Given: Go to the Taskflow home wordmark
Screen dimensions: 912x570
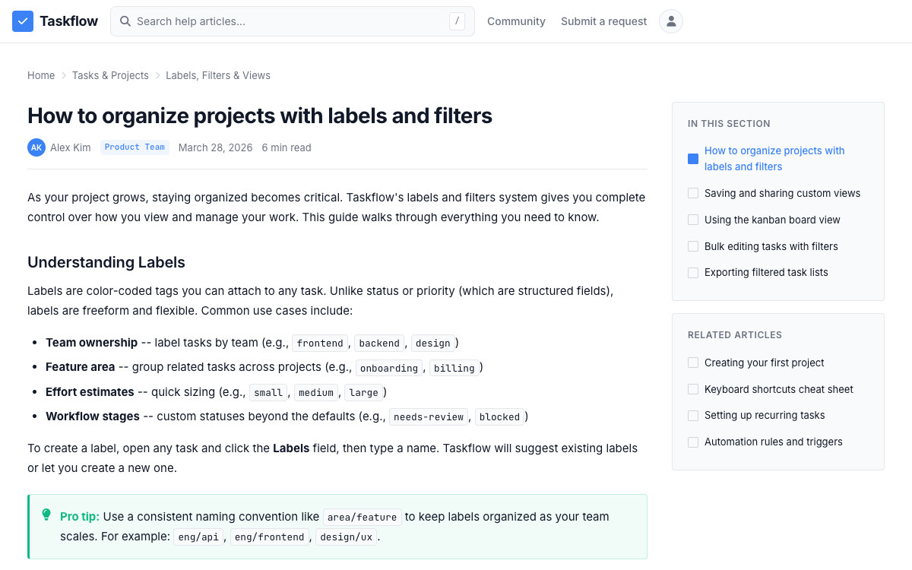Looking at the screenshot, I should point(68,21).
